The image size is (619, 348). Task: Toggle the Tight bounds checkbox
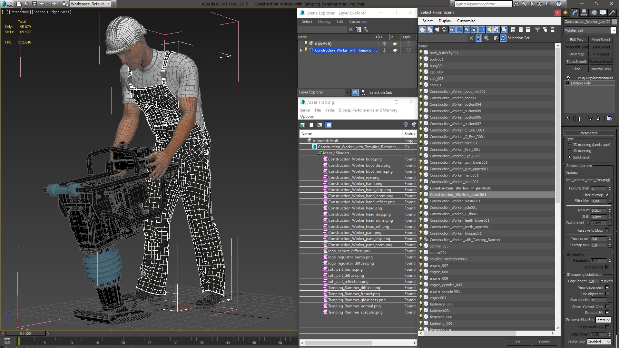click(607, 267)
